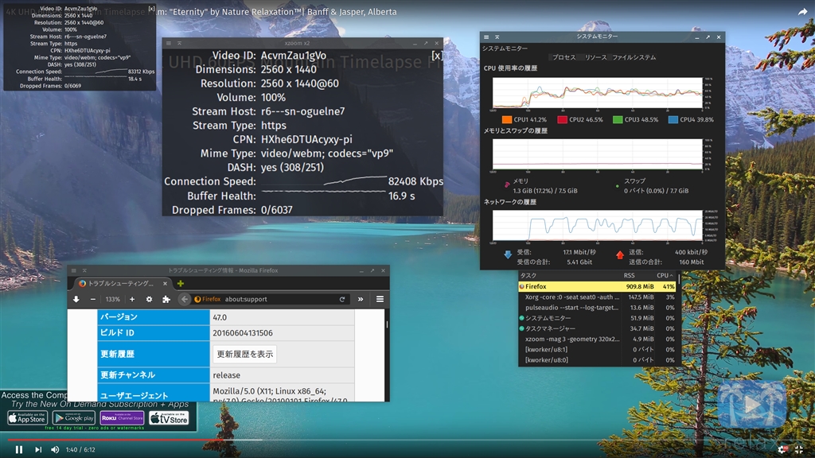Sort tasks by the CPU column header
The image size is (815, 458).
pyautogui.click(x=665, y=276)
